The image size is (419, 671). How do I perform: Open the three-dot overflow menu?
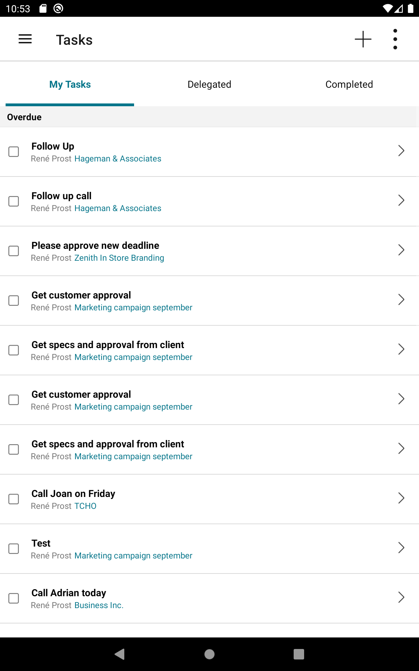395,39
